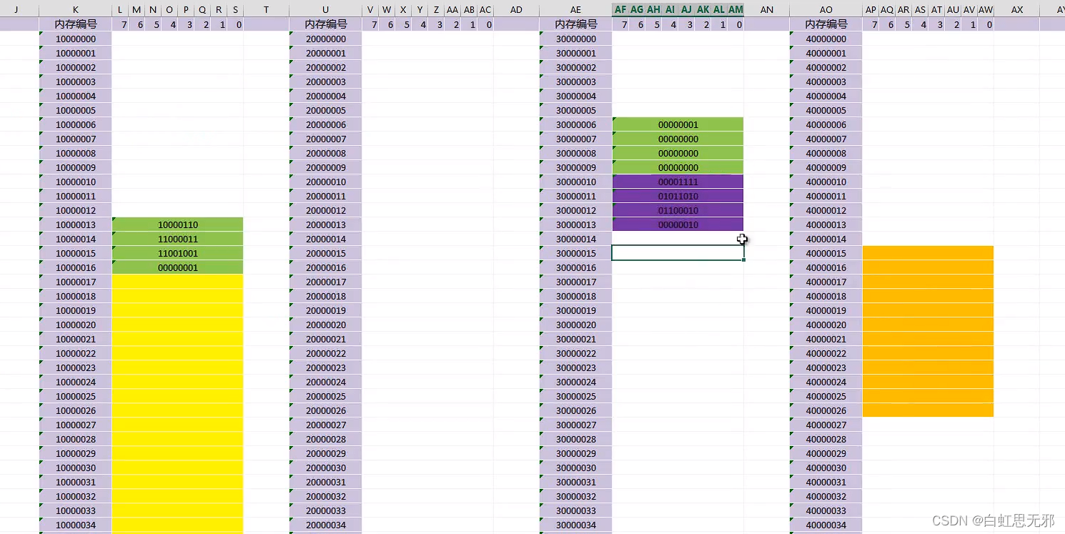
Task: Select column header AX
Action: tap(1017, 9)
